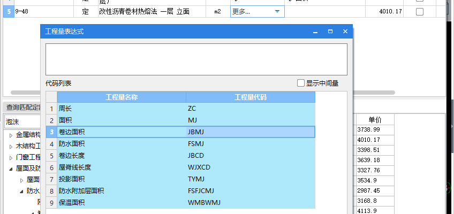Viewport: 454px width, 214px height.
Task: Open the 查询匹配定额 tab
Action: point(22,108)
